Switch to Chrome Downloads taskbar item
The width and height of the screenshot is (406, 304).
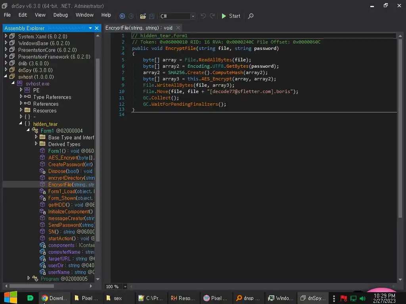pos(55,298)
